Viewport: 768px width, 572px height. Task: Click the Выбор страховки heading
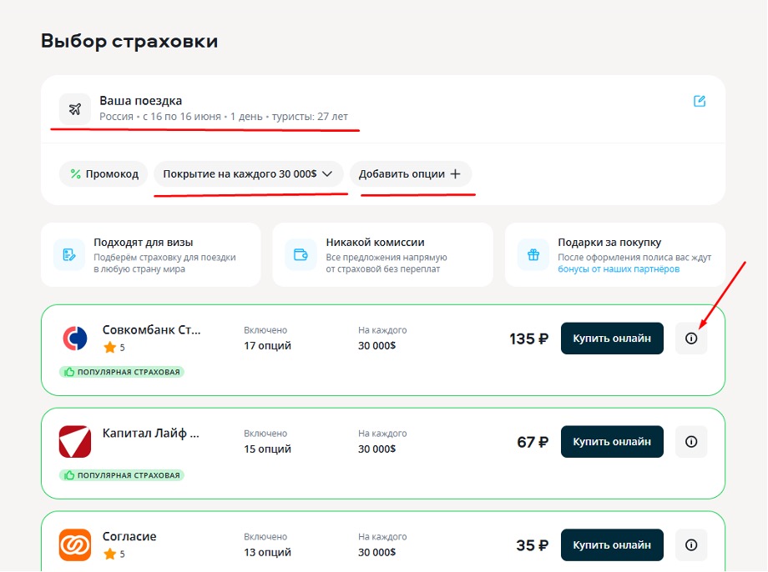(x=129, y=41)
